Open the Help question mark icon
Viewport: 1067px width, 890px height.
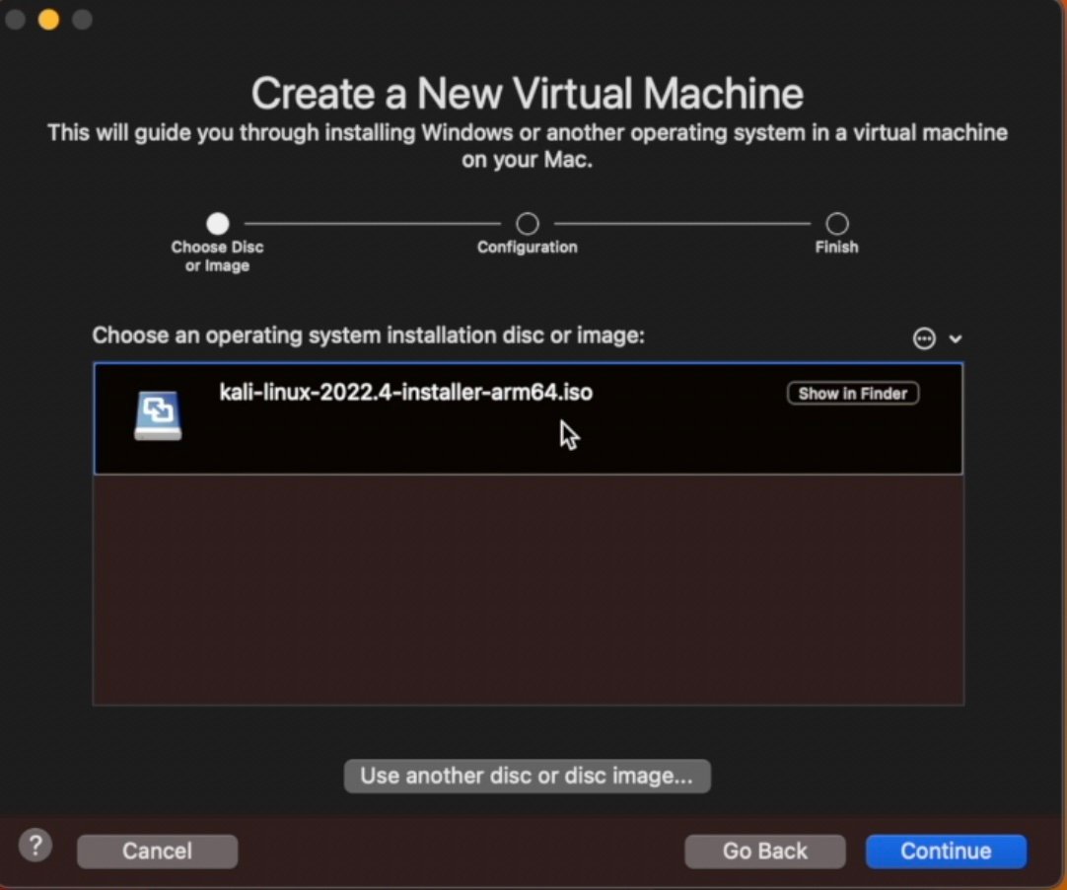coord(36,846)
